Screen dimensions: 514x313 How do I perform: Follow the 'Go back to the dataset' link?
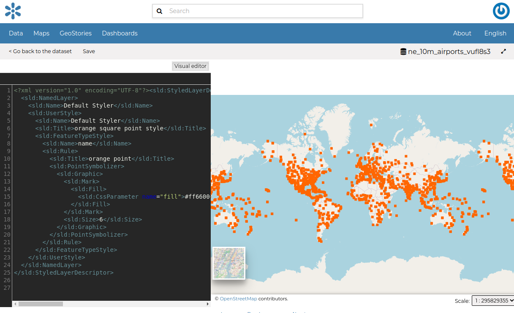(x=40, y=51)
